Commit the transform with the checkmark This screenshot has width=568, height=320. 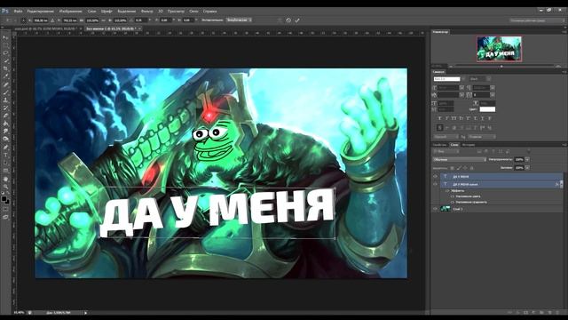click(297, 20)
